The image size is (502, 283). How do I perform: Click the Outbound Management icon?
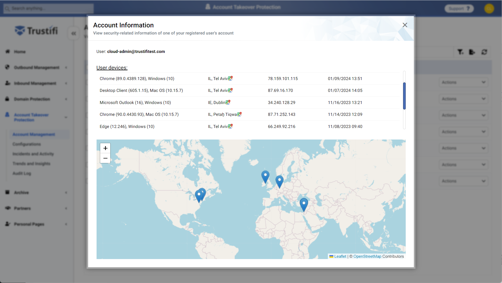point(7,67)
